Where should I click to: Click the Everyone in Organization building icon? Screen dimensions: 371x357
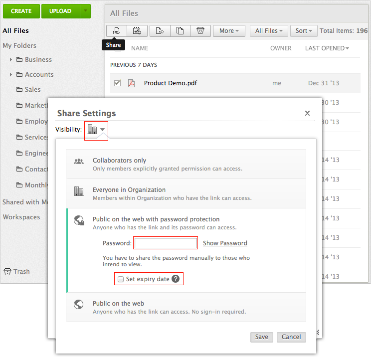tap(79, 191)
